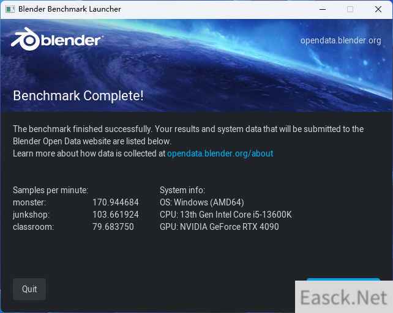
Task: Click the Blender Benchmark Launcher title text
Action: (x=69, y=9)
